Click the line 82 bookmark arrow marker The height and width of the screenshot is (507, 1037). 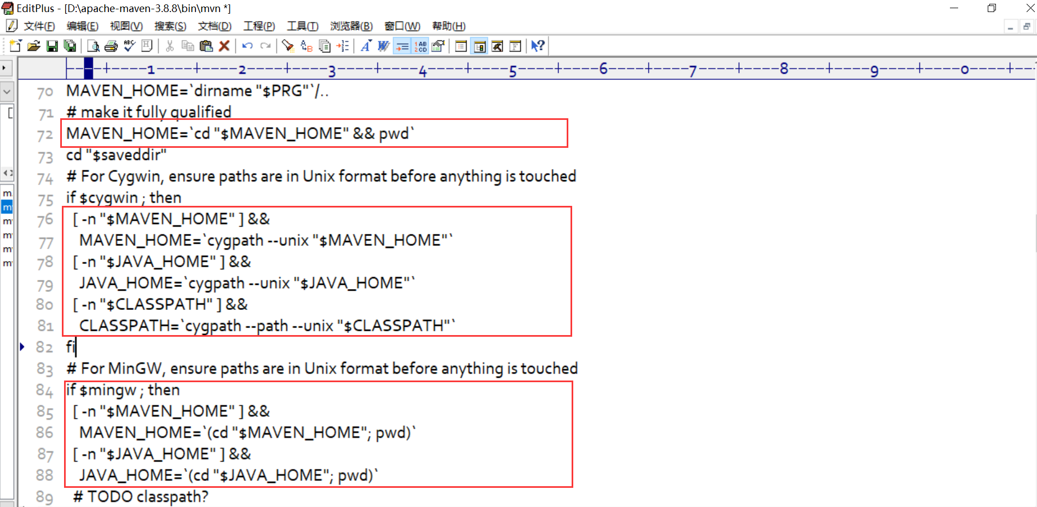coord(22,347)
